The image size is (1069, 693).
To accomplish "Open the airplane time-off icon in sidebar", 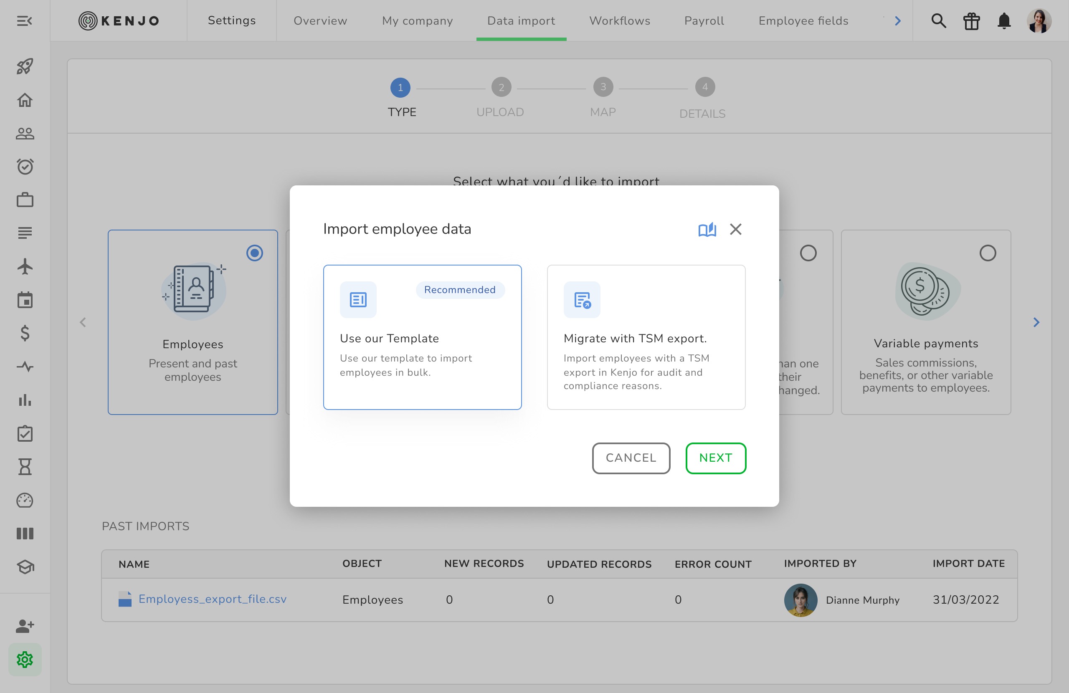I will [x=25, y=266].
